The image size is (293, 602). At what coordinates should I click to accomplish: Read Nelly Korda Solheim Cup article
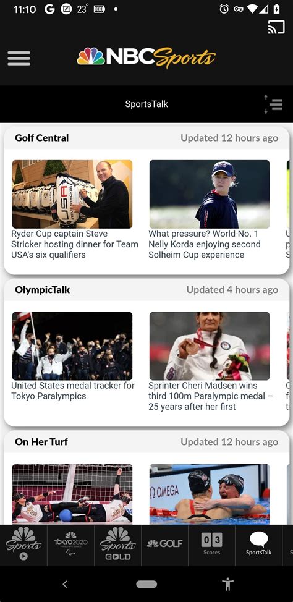(x=204, y=244)
